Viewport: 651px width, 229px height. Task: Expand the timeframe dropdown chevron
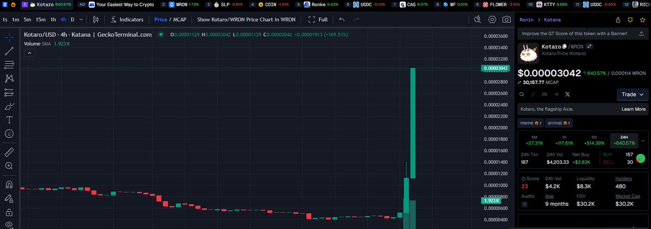81,19
